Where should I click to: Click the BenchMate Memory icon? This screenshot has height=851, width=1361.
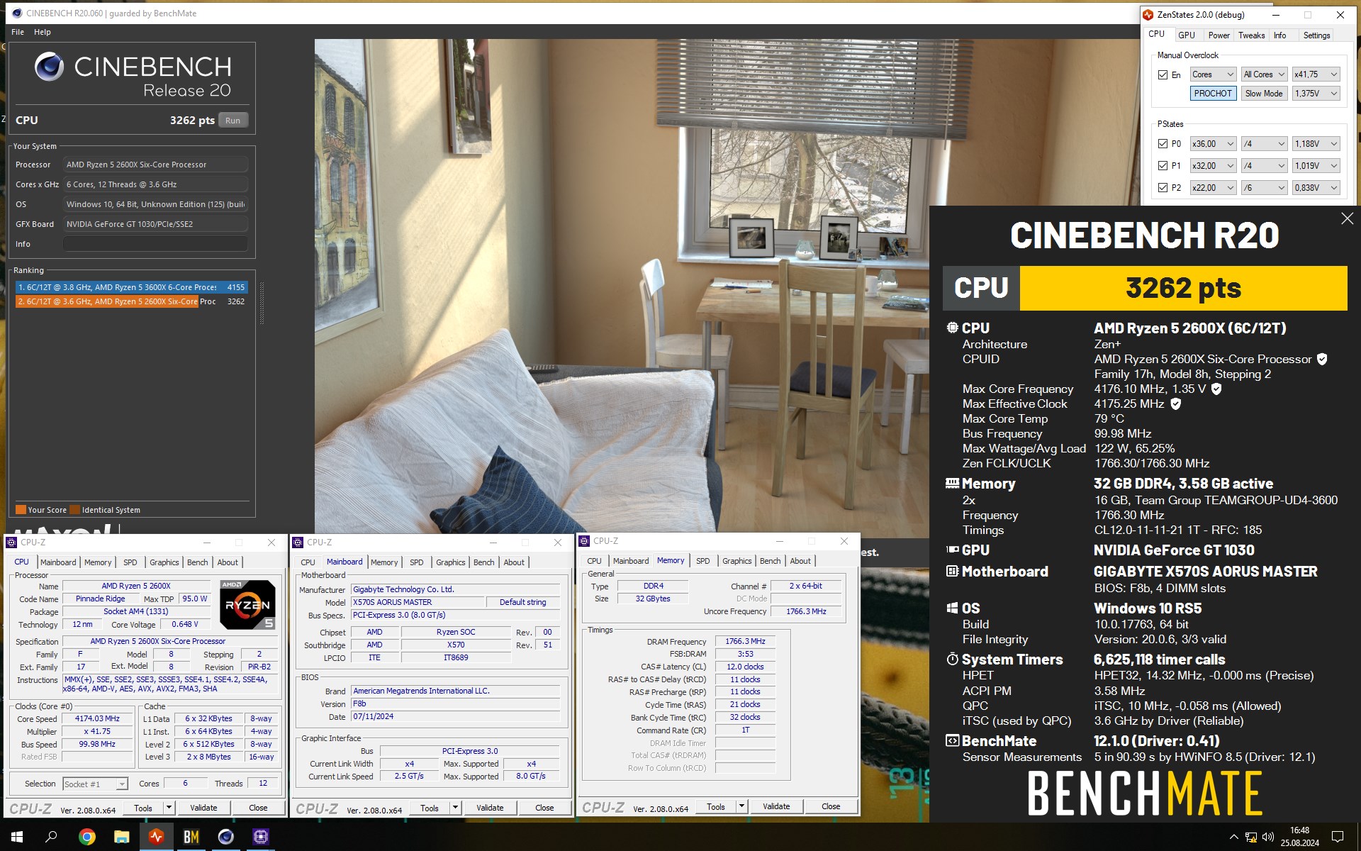tap(953, 483)
